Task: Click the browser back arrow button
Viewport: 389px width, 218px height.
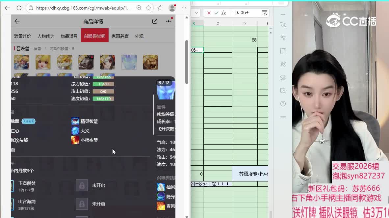Action: tap(7, 8)
